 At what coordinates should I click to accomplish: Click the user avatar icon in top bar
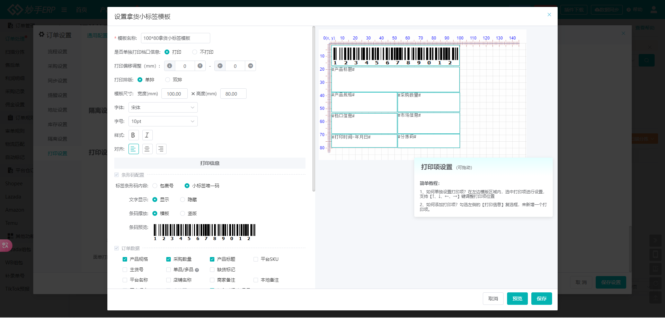point(654,10)
